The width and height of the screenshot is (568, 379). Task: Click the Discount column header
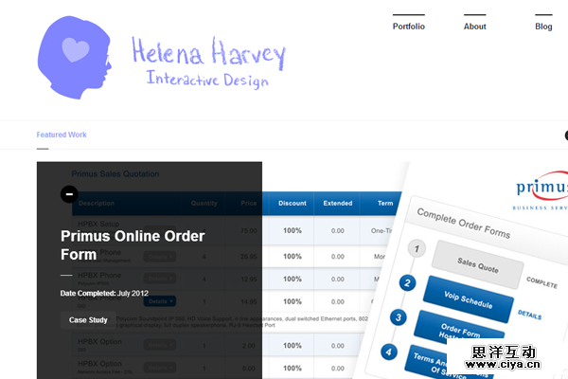pyautogui.click(x=293, y=203)
